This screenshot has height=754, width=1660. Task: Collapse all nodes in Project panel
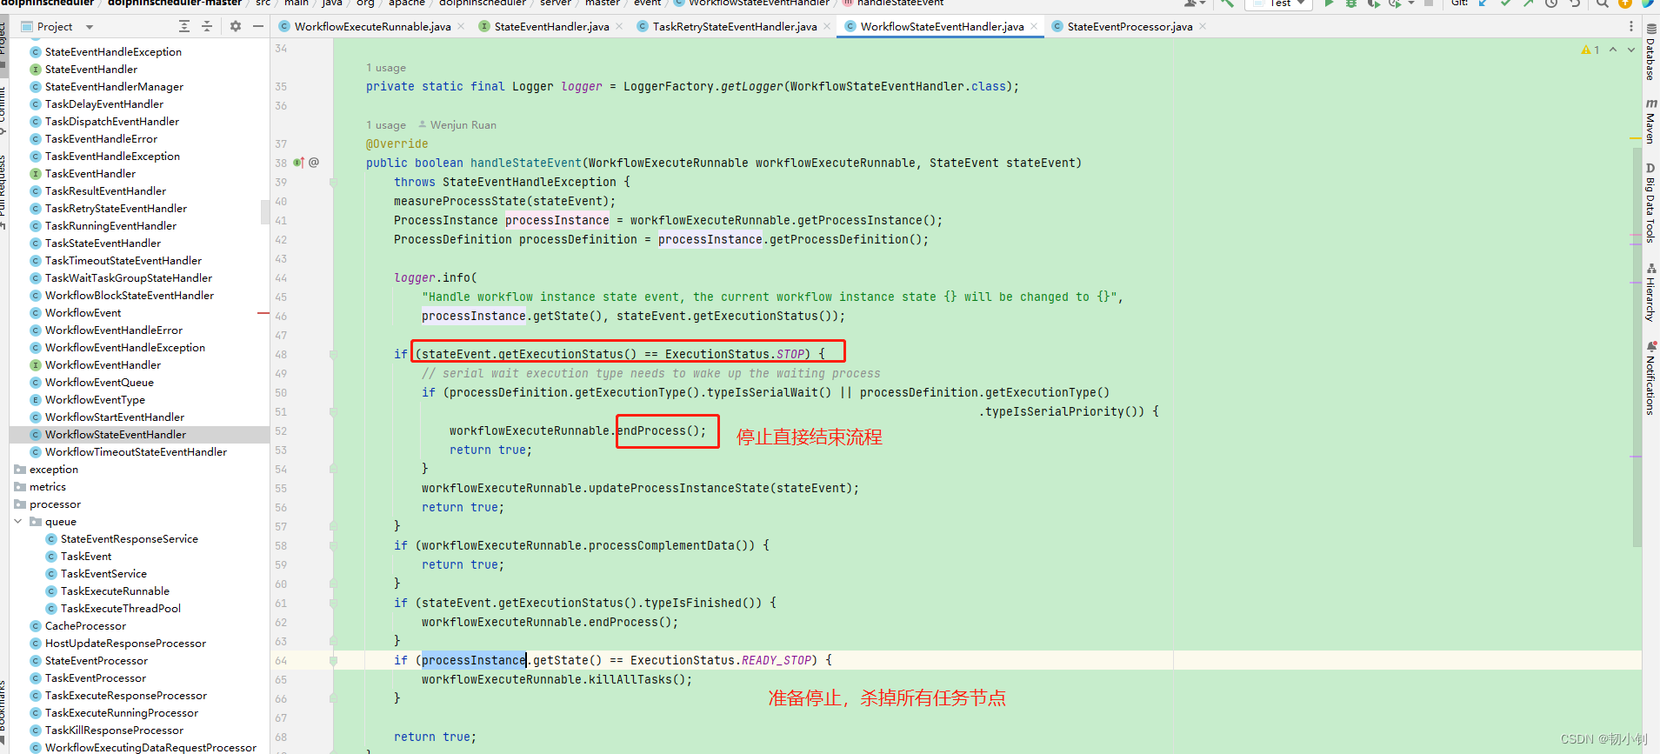[207, 27]
